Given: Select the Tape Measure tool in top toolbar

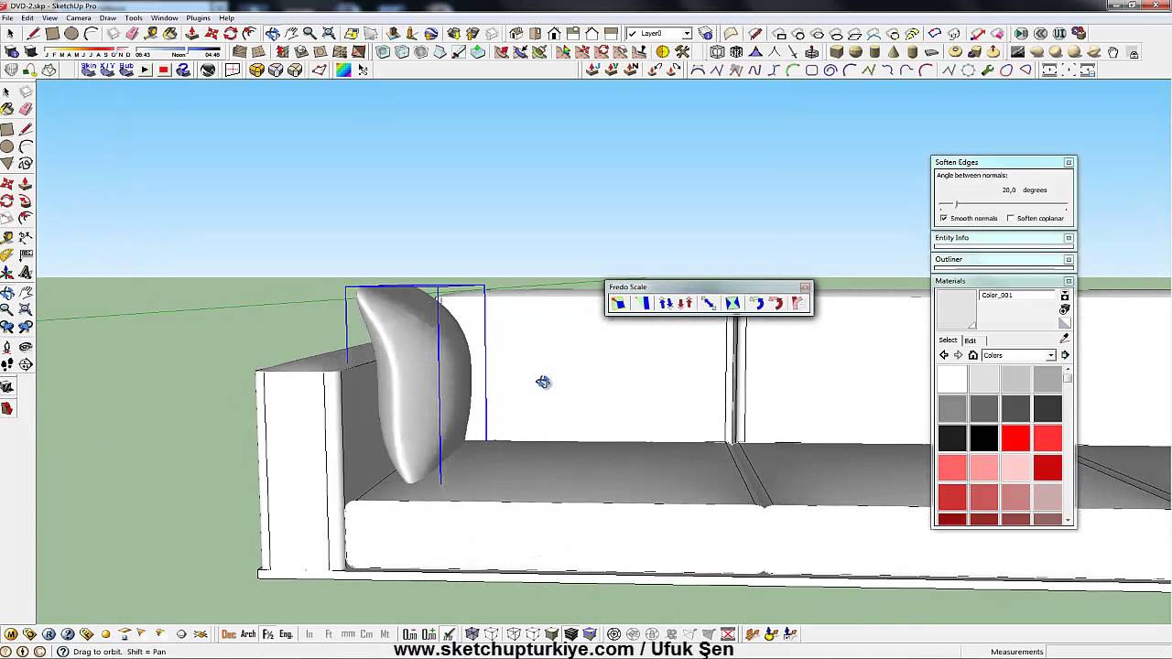Looking at the screenshot, I should tap(151, 34).
